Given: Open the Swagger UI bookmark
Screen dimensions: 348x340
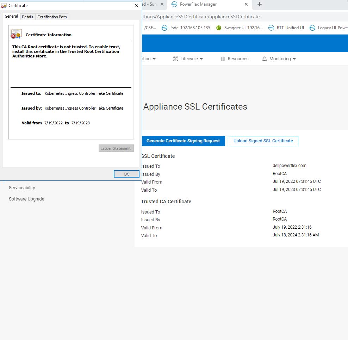Looking at the screenshot, I should tap(240, 28).
